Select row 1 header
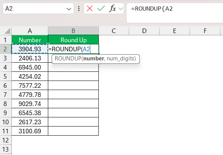 6,40
